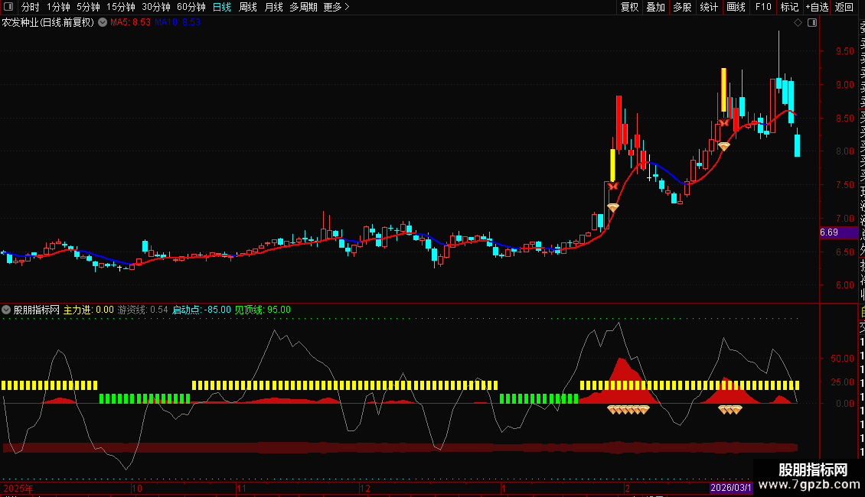Click the diamond signal marker near 8.00
The height and width of the screenshot is (497, 865).
click(x=724, y=147)
